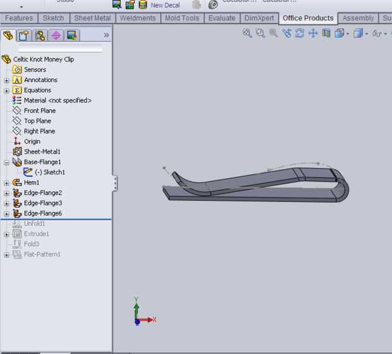The height and width of the screenshot is (354, 392).
Task: Expand the suppressed Extrude1 node
Action: coord(7,235)
